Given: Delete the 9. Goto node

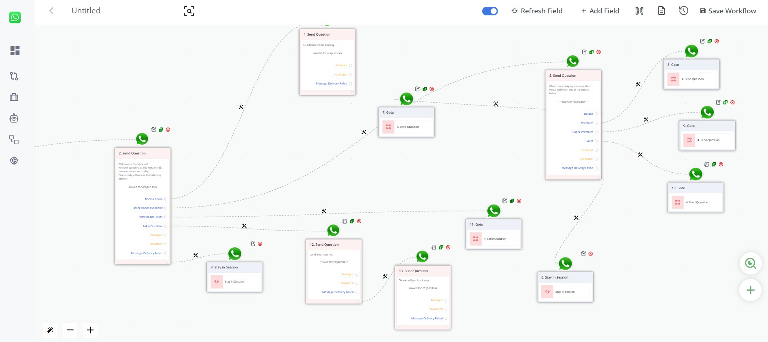Looking at the screenshot, I should click(733, 102).
